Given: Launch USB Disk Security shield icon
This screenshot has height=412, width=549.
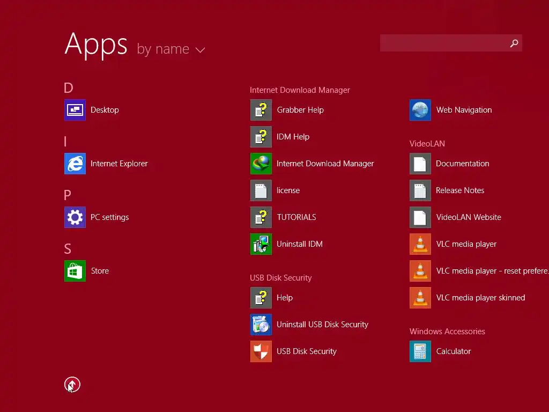Looking at the screenshot, I should tap(261, 351).
